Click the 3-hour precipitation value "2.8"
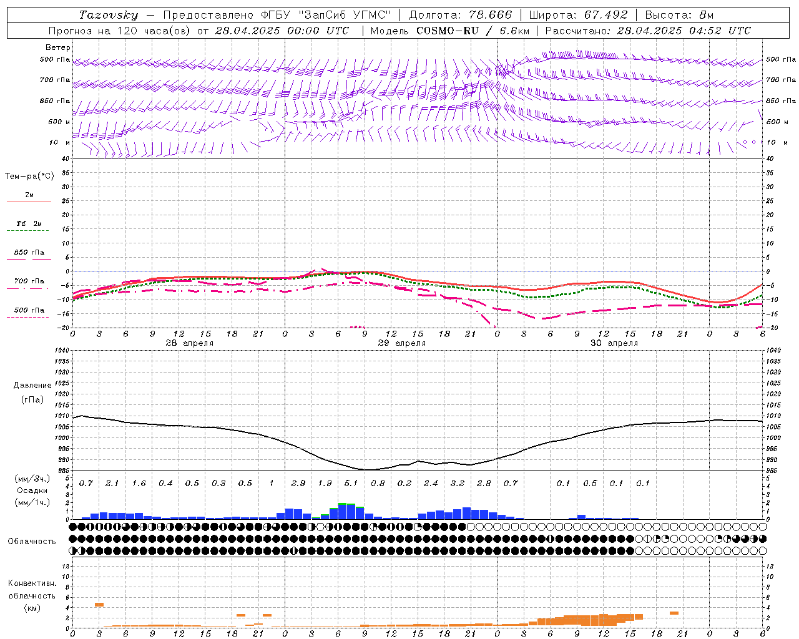This screenshot has height=639, width=799. (484, 483)
